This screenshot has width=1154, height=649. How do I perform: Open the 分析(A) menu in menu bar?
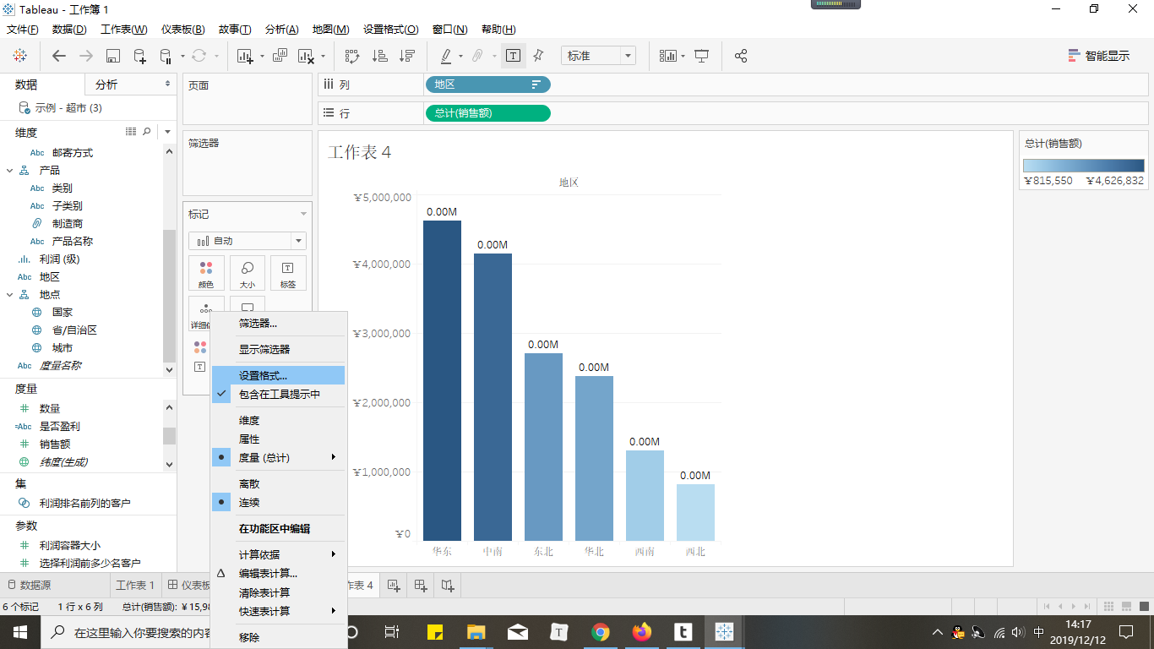click(281, 30)
